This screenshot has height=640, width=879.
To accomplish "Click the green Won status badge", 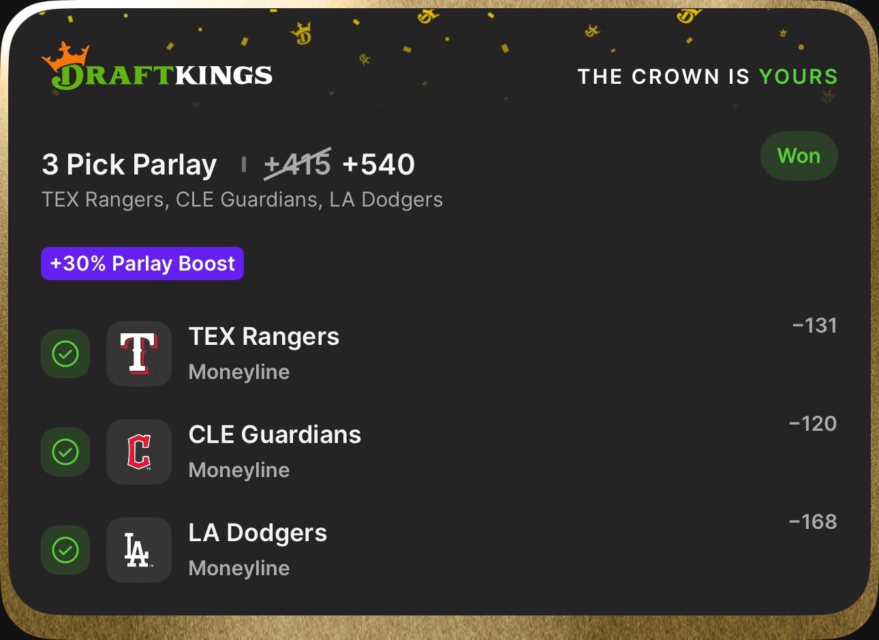I will [799, 156].
